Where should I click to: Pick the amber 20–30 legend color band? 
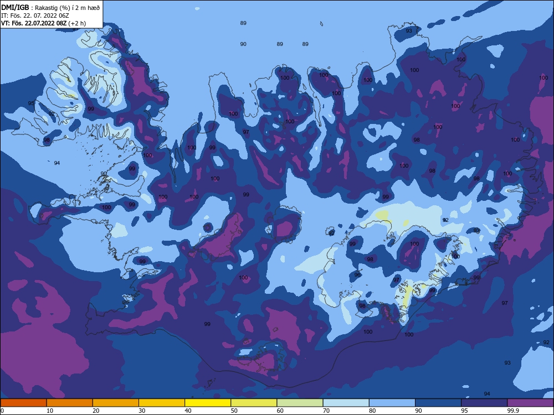[x=116, y=403]
